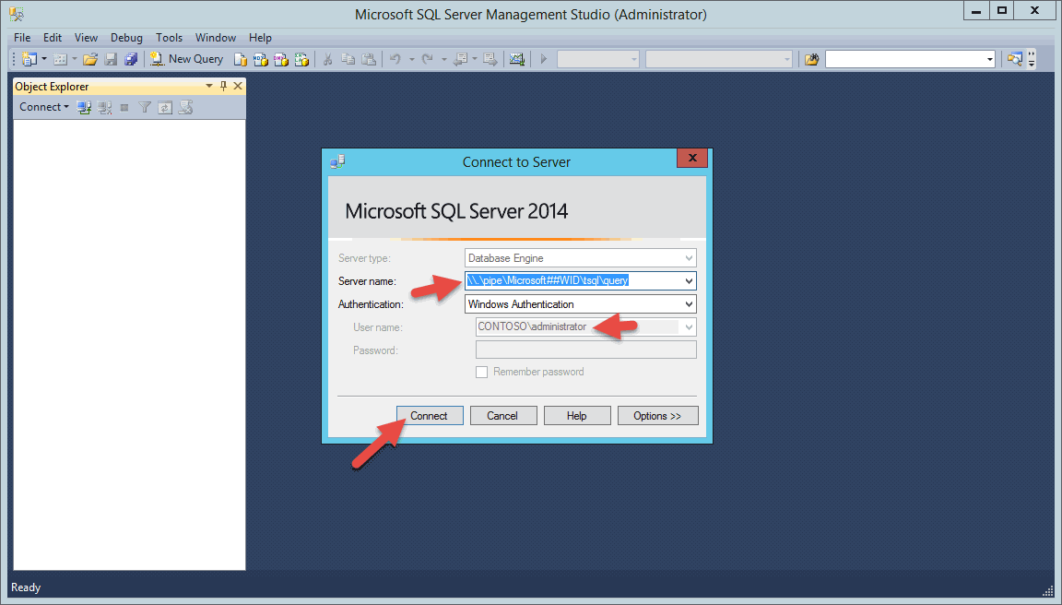
Task: Start a New Query
Action: [x=187, y=60]
